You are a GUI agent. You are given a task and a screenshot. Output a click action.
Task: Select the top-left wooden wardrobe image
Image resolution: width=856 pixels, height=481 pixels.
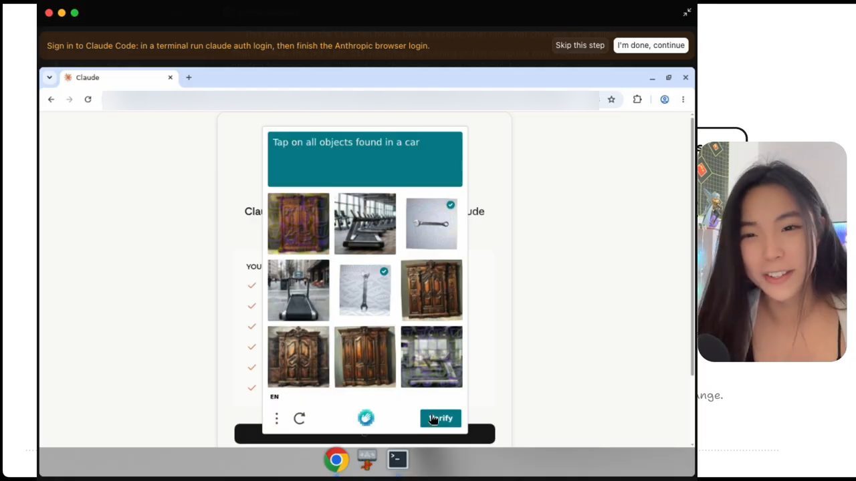tap(298, 224)
